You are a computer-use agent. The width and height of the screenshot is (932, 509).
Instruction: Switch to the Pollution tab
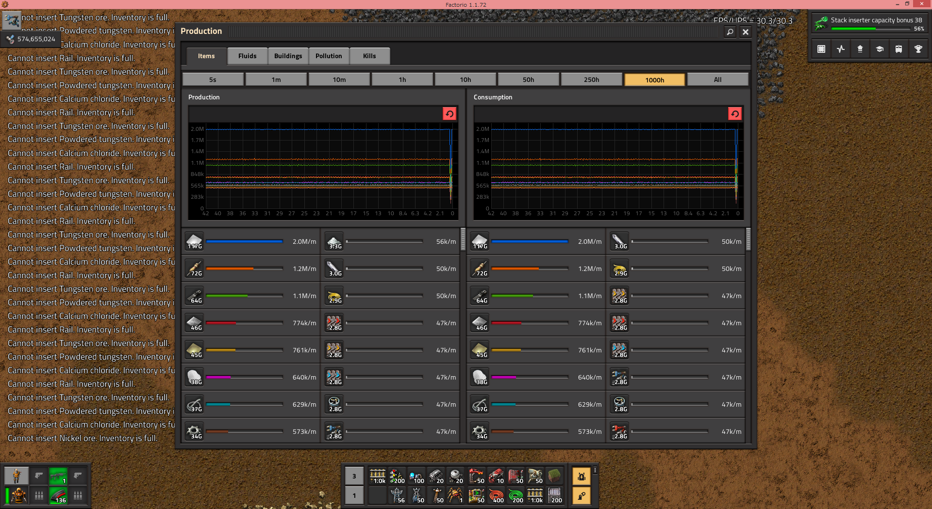(329, 56)
